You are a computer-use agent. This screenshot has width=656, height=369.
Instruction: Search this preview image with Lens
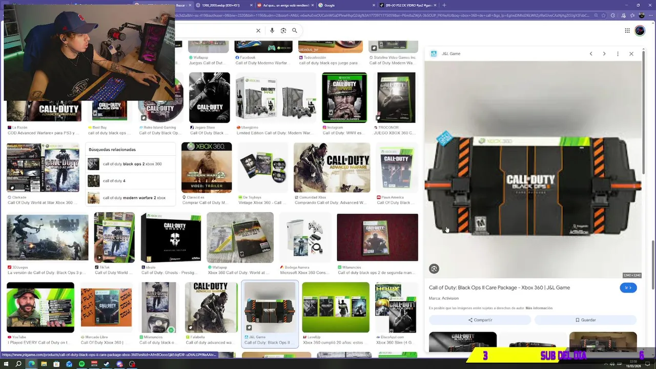tap(434, 269)
